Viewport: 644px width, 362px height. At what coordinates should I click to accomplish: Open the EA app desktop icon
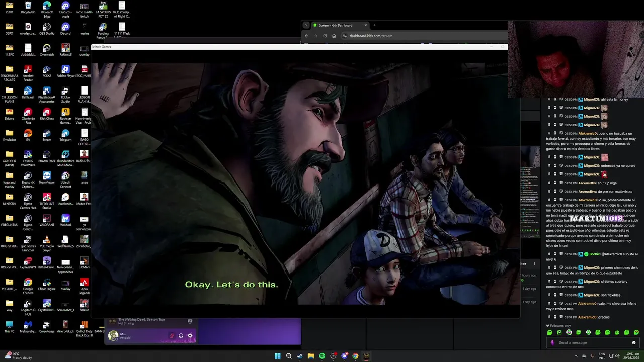pos(28,135)
